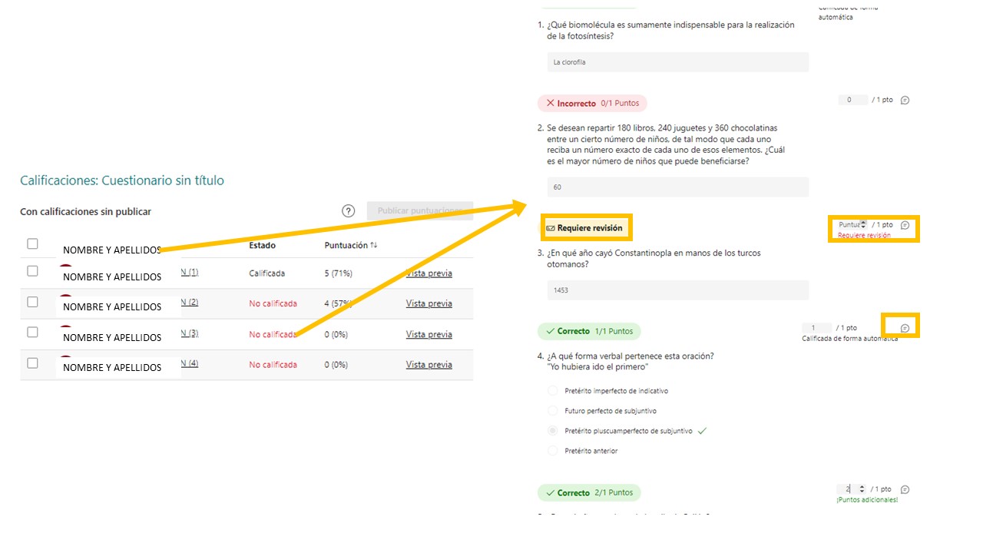
Task: Click the answer field containing 1453
Action: point(677,290)
